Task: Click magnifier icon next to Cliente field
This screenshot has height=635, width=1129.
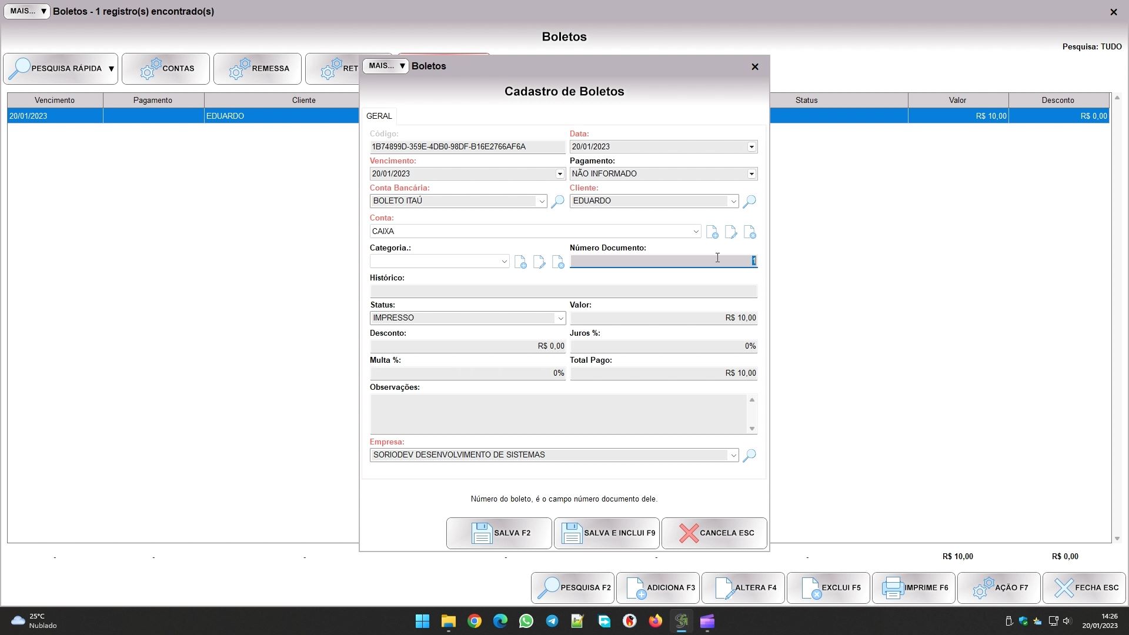Action: pos(749,202)
